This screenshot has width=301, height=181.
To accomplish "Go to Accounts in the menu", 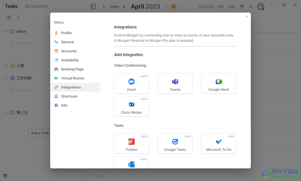I will 75,51.
